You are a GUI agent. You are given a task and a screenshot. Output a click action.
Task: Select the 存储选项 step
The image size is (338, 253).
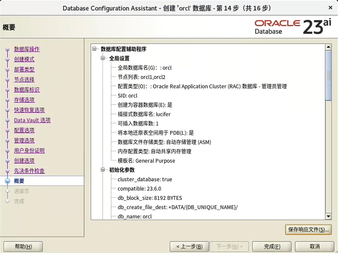click(x=24, y=100)
